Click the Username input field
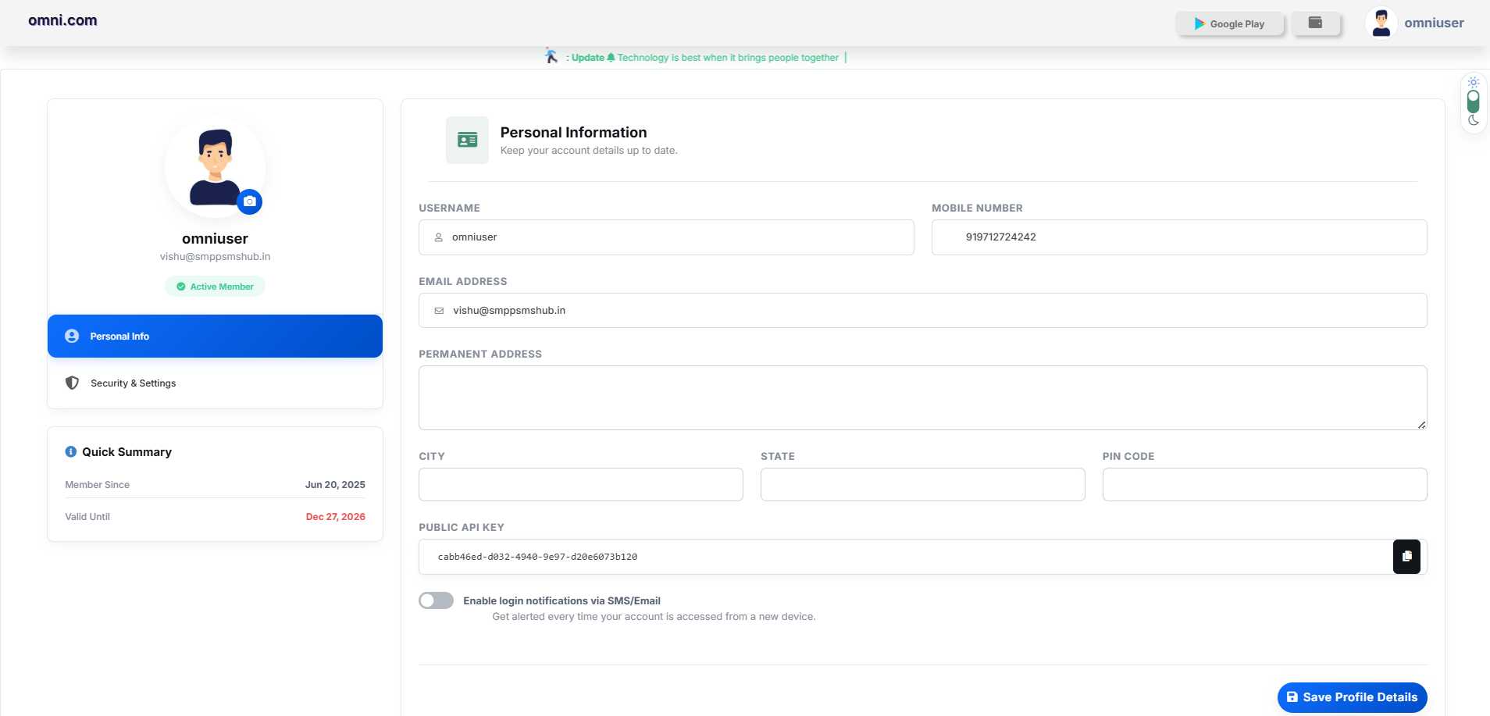The width and height of the screenshot is (1490, 716). 666,237
